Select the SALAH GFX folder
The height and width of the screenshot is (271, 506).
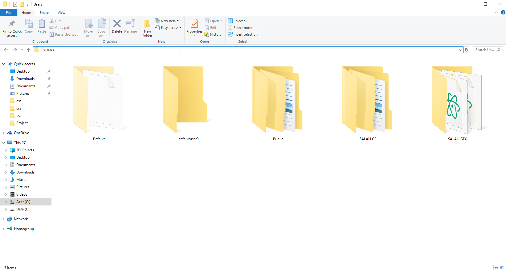coord(458,103)
